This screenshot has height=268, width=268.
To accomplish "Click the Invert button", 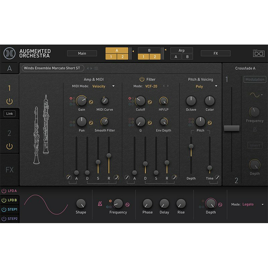I will tap(255, 145).
